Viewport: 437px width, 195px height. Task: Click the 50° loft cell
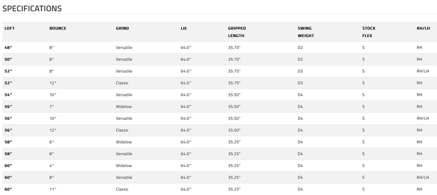coord(8,59)
